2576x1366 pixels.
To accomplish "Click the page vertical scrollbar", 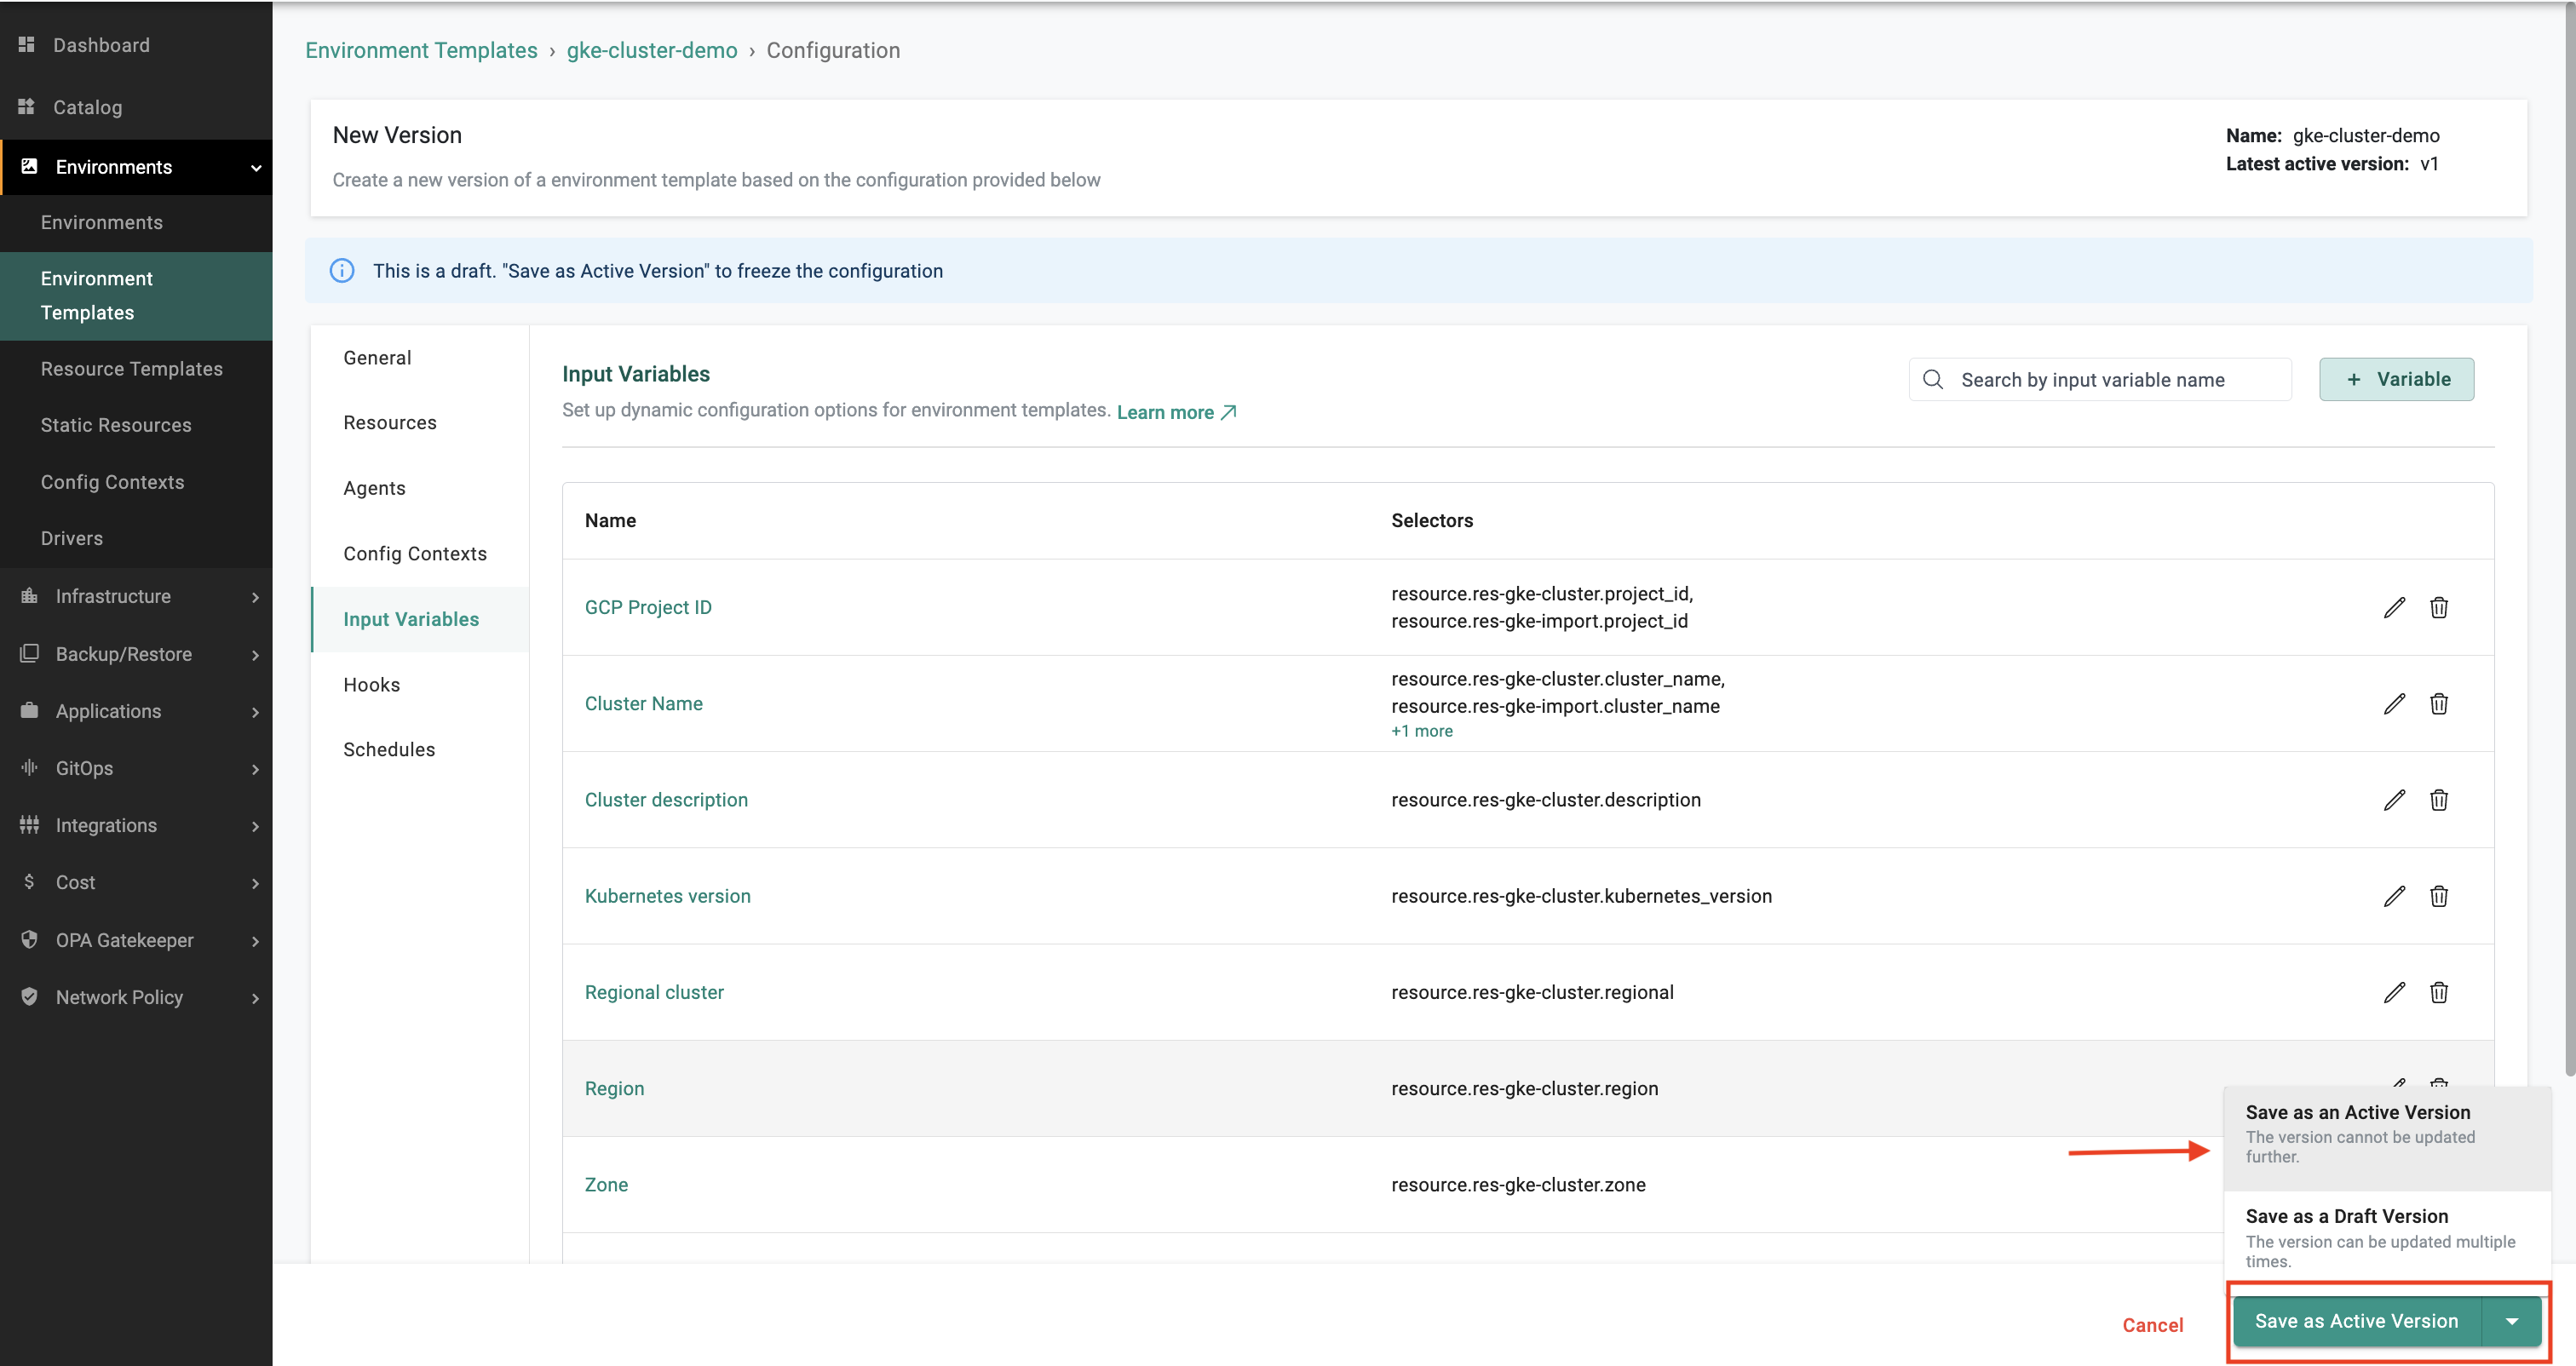I will point(2569,540).
